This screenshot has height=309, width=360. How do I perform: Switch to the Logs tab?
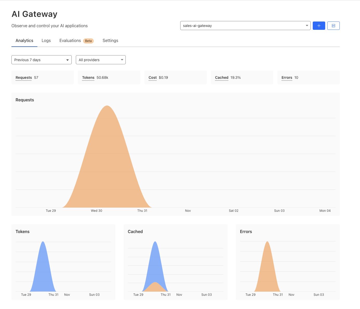(46, 40)
